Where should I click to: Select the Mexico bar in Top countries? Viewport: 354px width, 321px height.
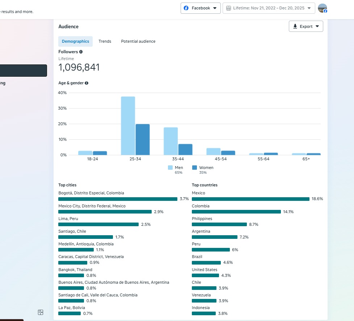pyautogui.click(x=250, y=199)
